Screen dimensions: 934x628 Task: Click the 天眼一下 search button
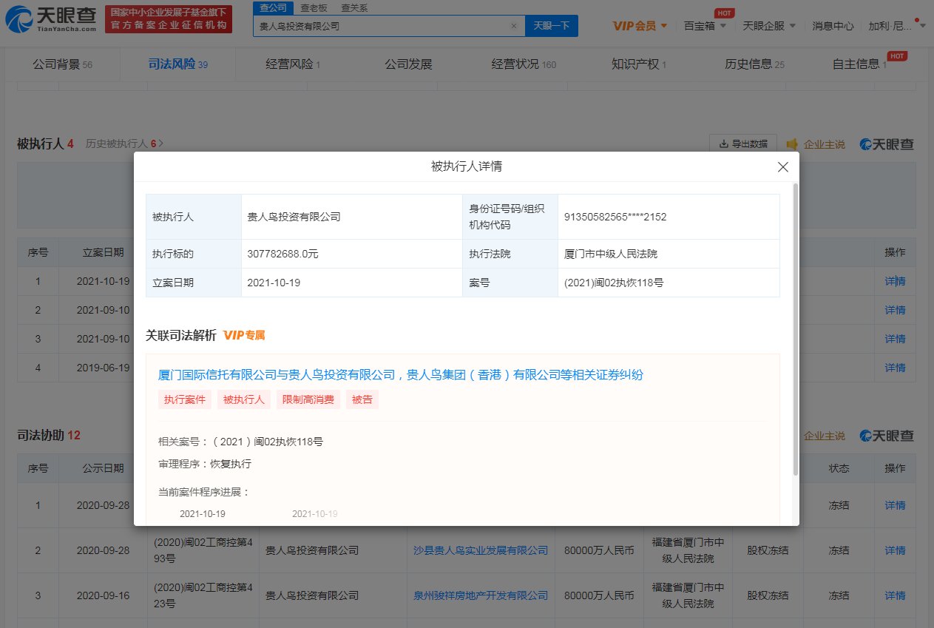click(x=551, y=26)
